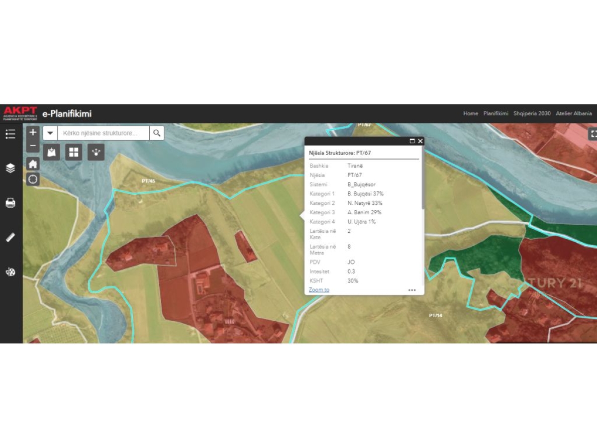Click the Kategori 1 label

click(x=322, y=193)
